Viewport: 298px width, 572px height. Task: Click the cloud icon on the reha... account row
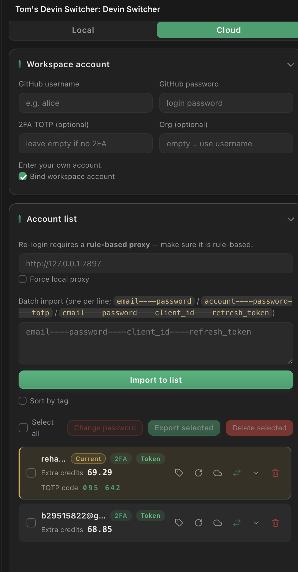tap(218, 473)
